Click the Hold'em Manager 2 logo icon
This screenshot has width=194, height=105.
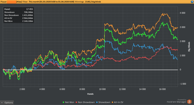189,102
